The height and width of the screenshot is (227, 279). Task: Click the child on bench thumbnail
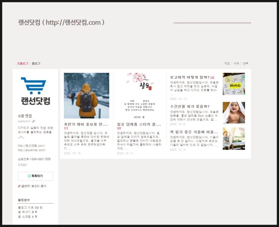coord(234,139)
